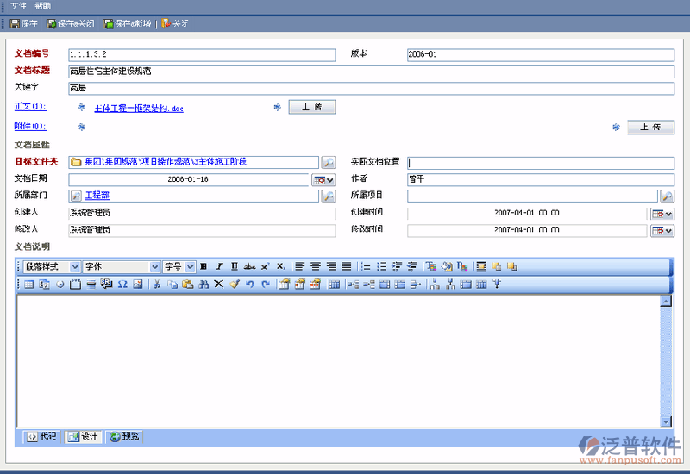690x474 pixels.
Task: Click the Underline formatting icon
Action: coord(234,266)
